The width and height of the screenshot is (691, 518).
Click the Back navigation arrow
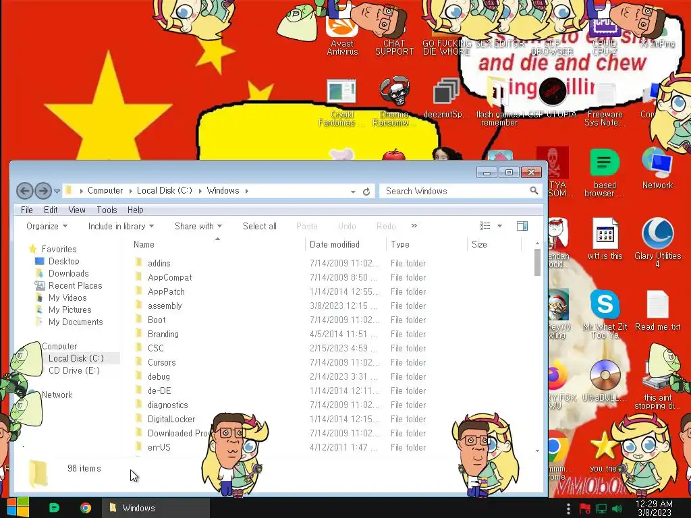pyautogui.click(x=25, y=191)
